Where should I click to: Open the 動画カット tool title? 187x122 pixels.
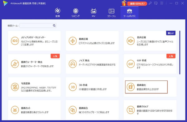click(x=26, y=108)
